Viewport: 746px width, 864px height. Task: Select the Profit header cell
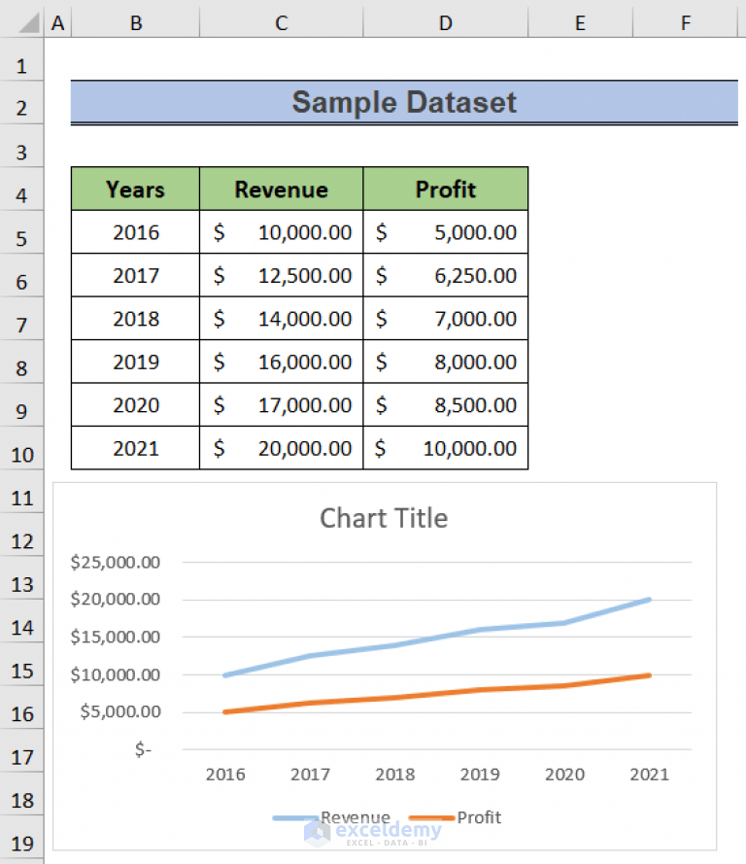pyautogui.click(x=445, y=190)
